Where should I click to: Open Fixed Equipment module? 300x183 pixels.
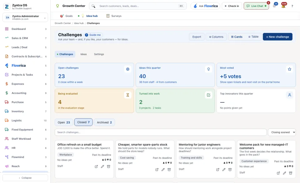[x=25, y=129]
